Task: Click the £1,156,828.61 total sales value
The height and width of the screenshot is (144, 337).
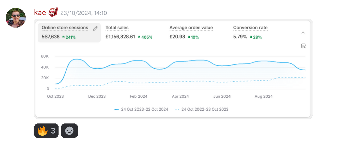Action: 120,37
